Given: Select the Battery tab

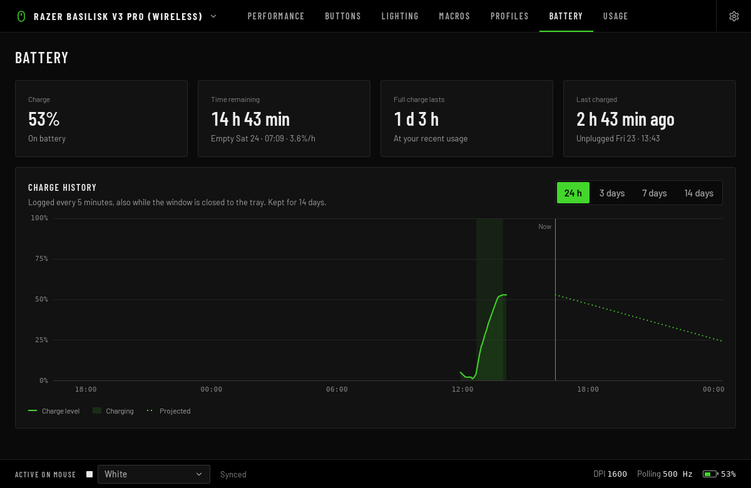Looking at the screenshot, I should click(566, 16).
